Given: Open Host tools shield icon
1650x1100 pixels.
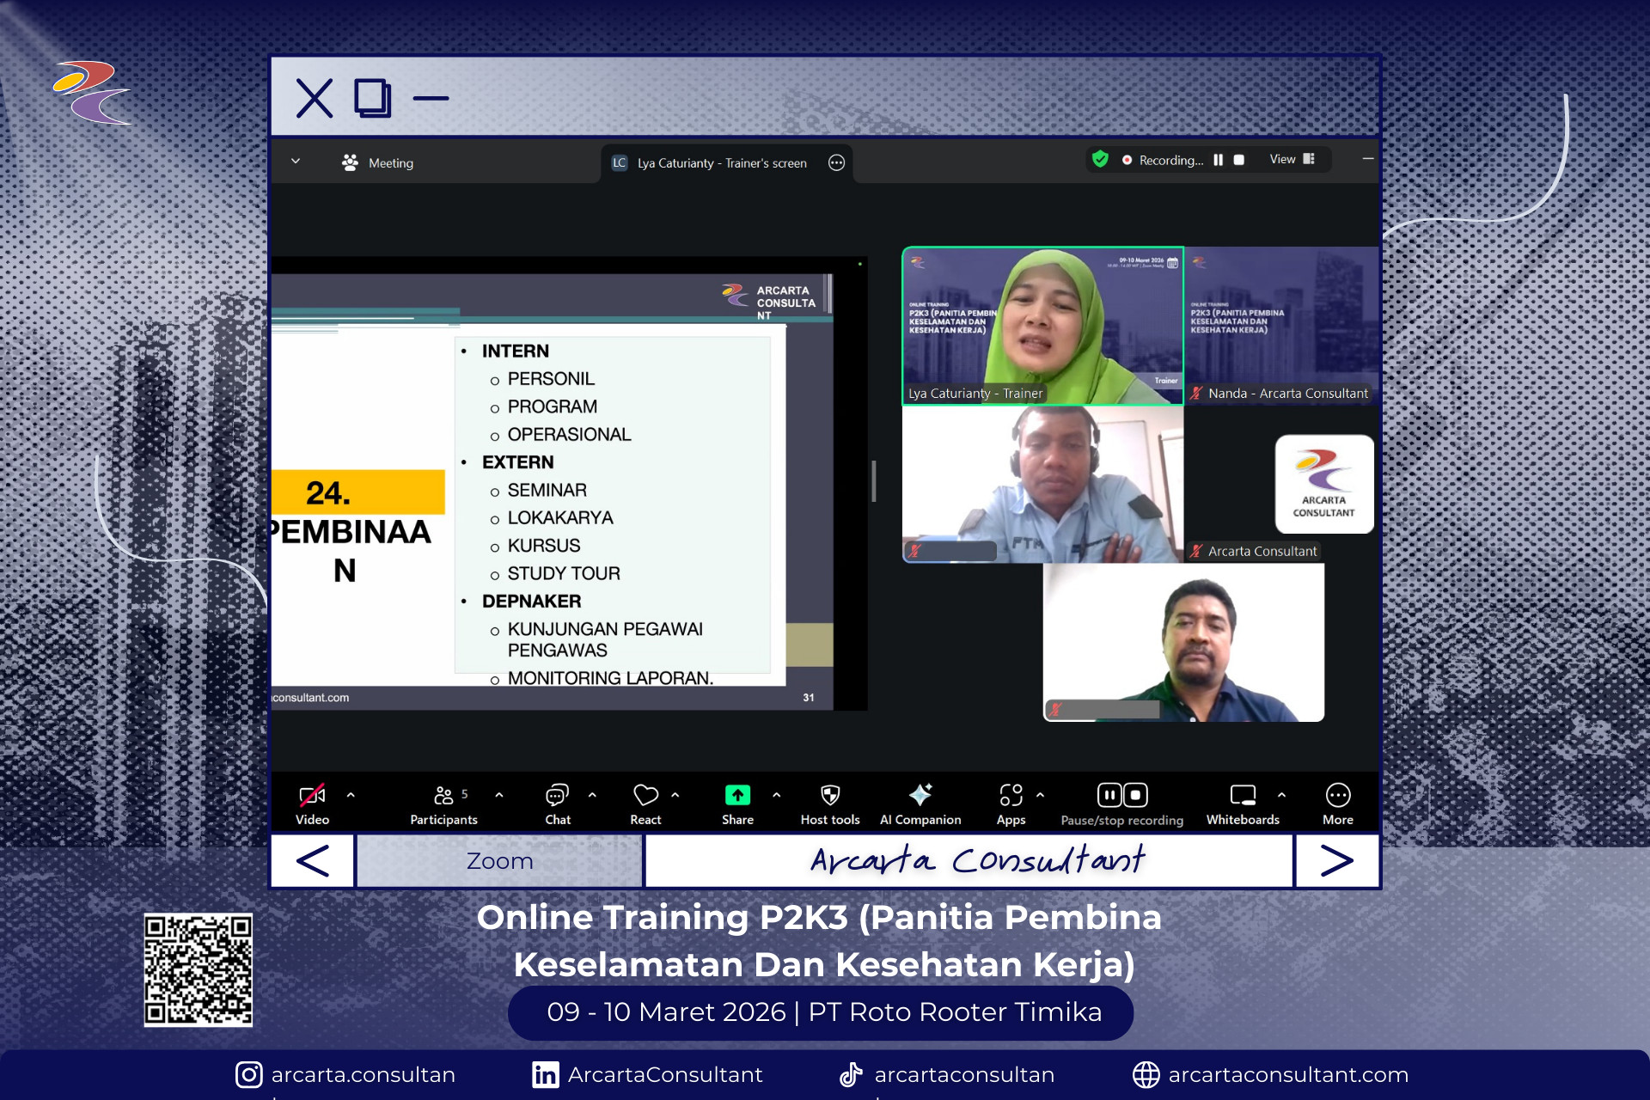Looking at the screenshot, I should click(x=829, y=796).
